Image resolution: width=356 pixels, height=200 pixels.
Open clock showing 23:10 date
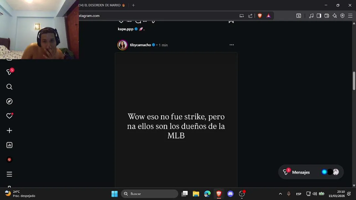(337, 194)
